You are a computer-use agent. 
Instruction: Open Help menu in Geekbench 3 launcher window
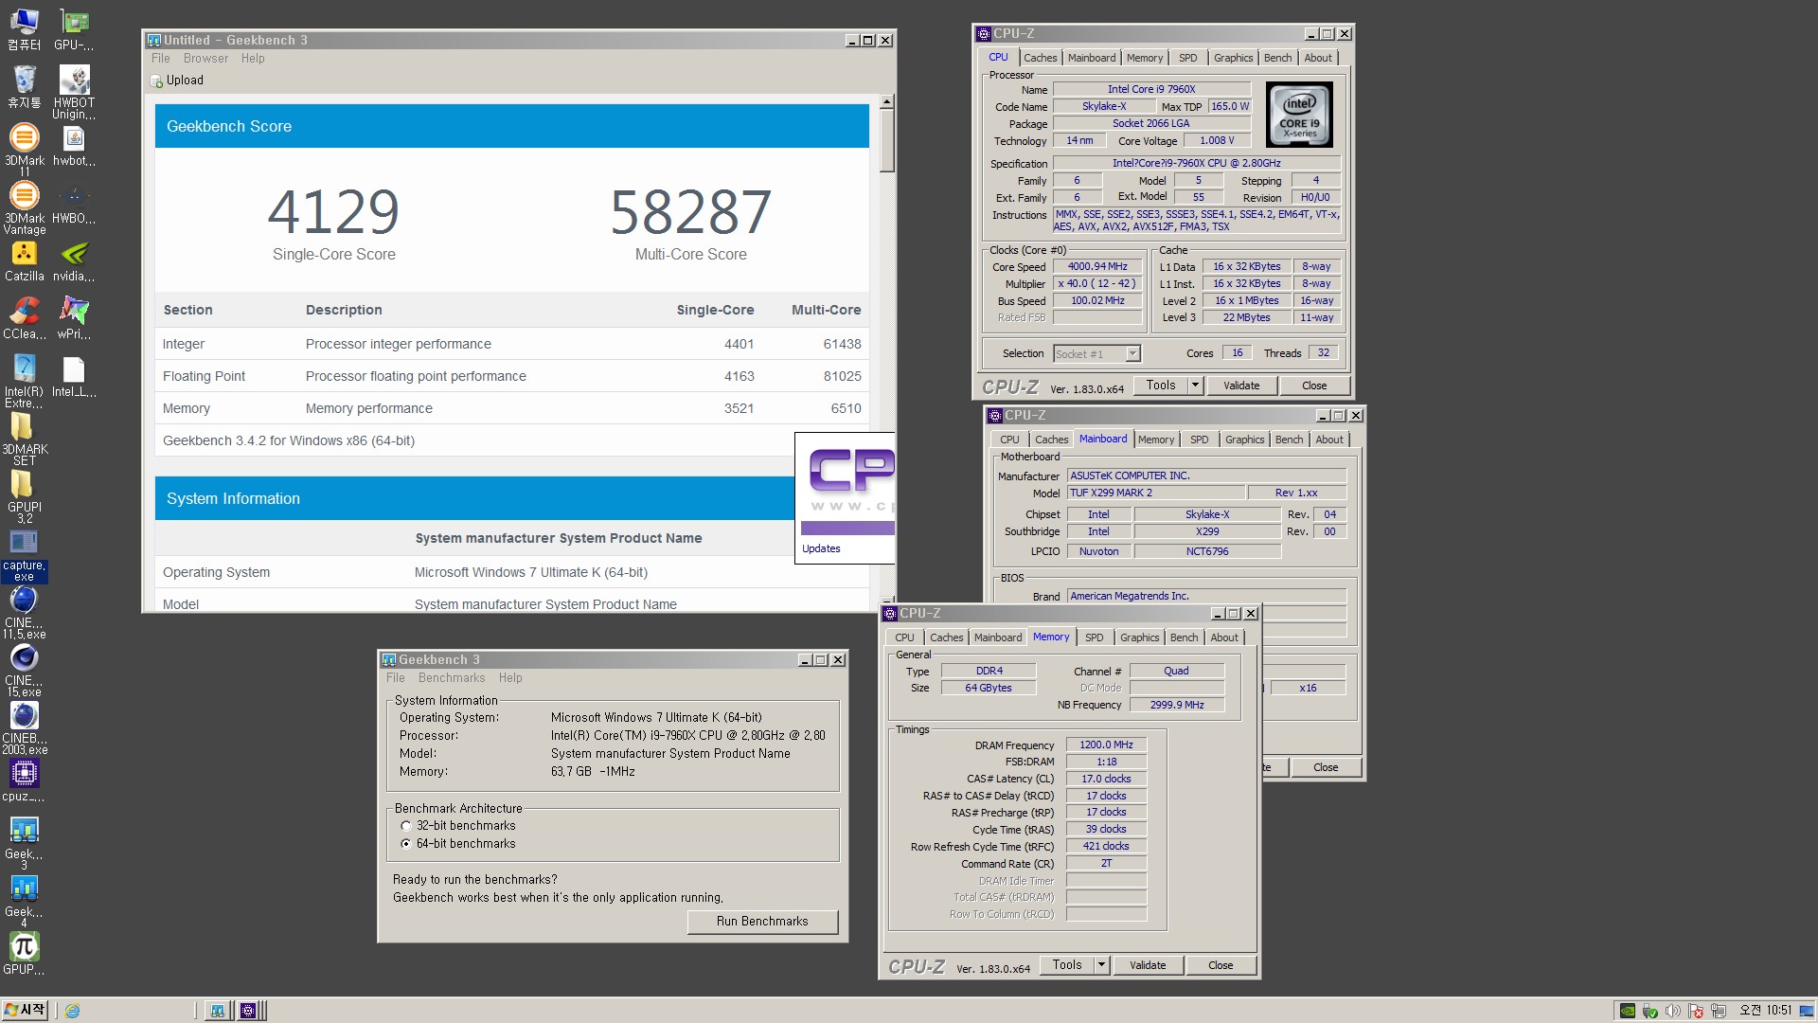coord(510,678)
